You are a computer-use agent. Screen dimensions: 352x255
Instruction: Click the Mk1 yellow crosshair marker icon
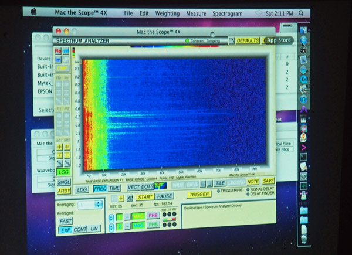tap(59, 147)
